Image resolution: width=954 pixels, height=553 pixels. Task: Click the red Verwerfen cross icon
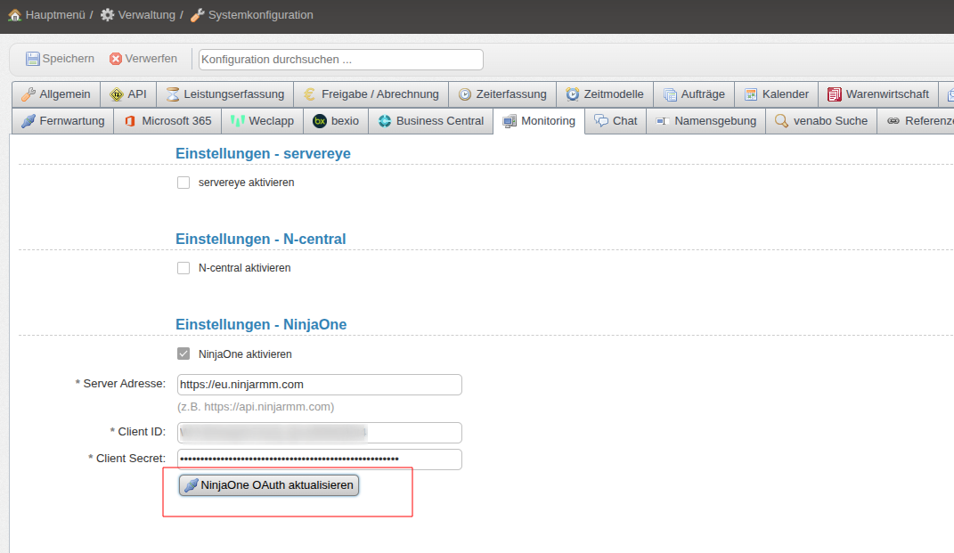point(116,59)
